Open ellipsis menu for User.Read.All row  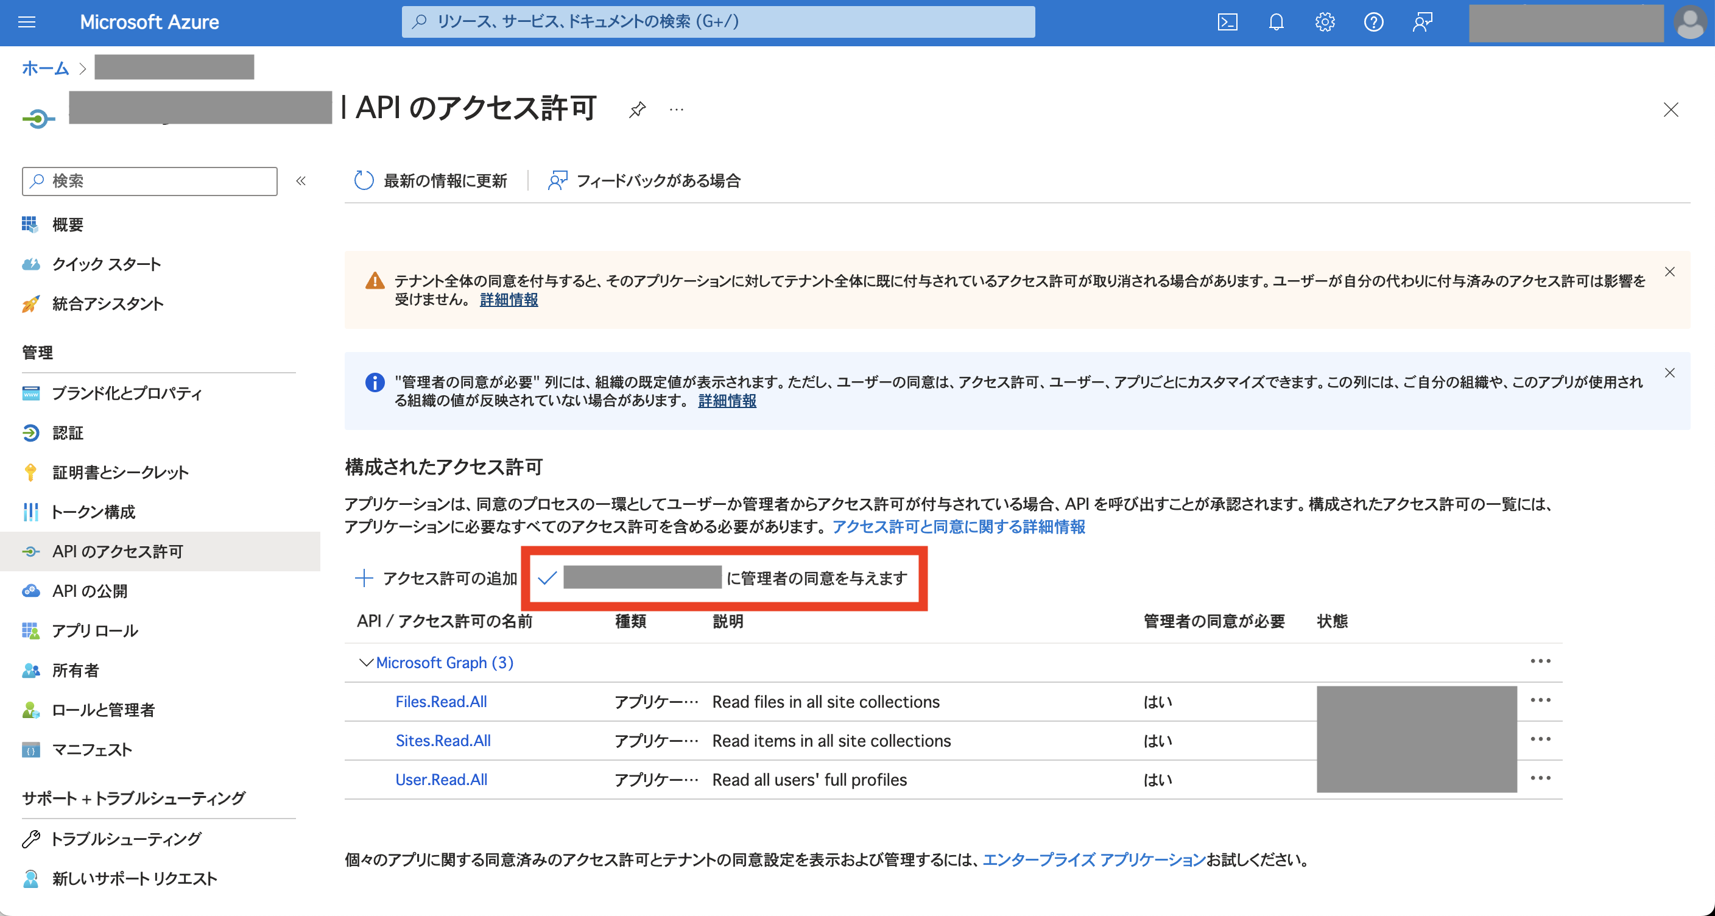(x=1540, y=778)
